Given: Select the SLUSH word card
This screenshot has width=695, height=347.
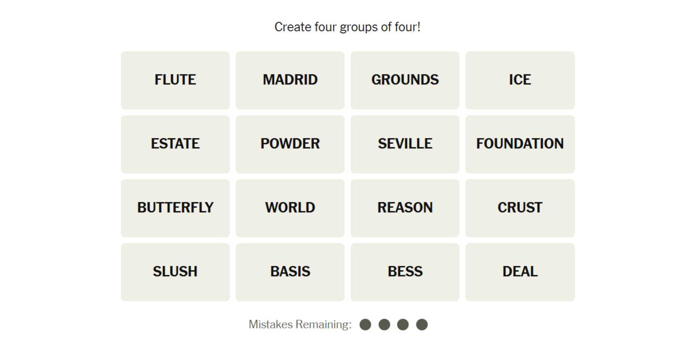Looking at the screenshot, I should click(x=175, y=272).
